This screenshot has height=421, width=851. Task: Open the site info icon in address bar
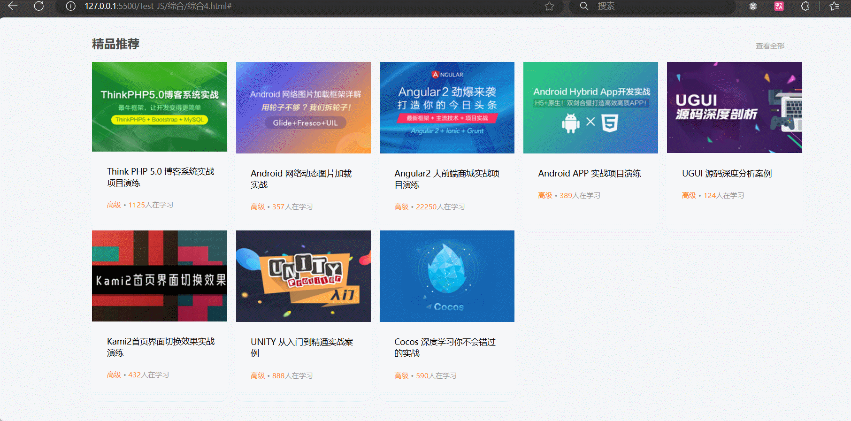pos(70,6)
